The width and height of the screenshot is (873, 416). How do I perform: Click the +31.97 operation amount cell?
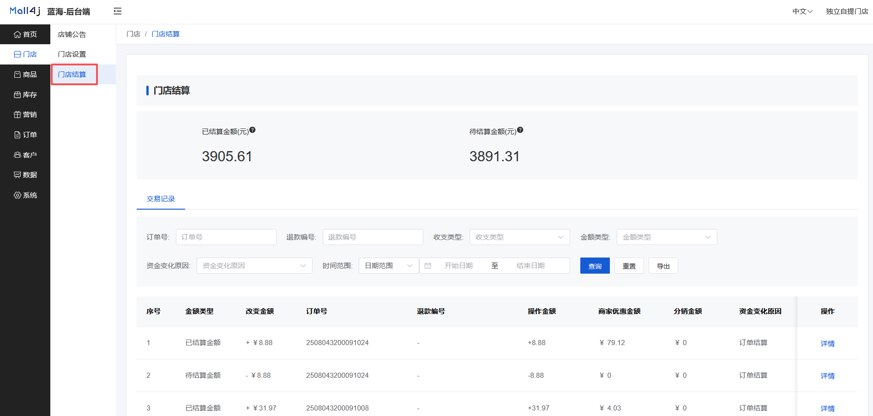click(539, 408)
